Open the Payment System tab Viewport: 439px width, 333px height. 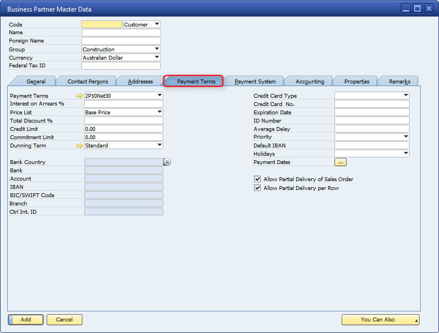(x=255, y=81)
